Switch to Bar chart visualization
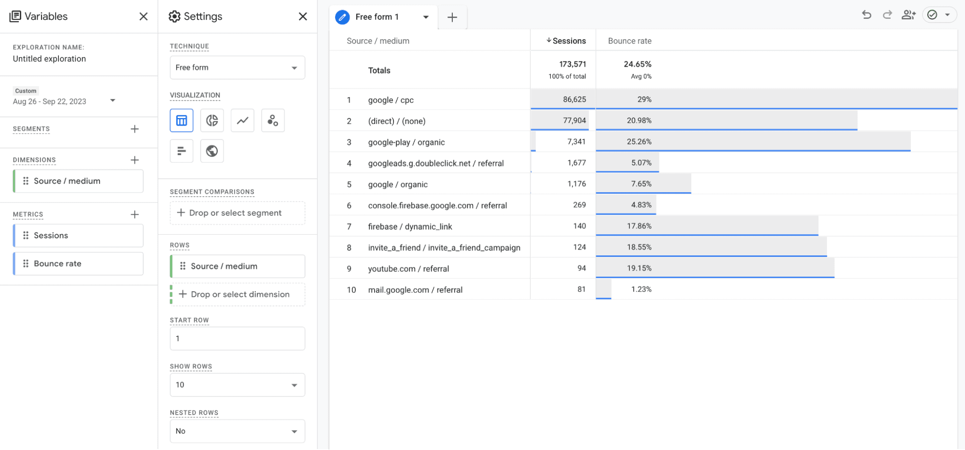 tap(182, 151)
